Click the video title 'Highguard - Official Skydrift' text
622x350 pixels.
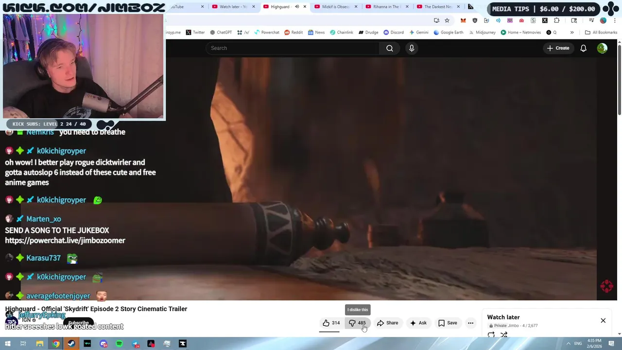click(96, 309)
